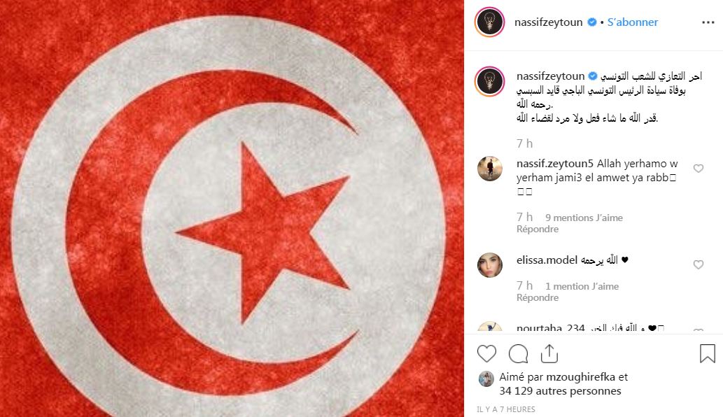723x417 pixels.
Task: Click nassifzeytoun username in header
Action: [x=548, y=22]
